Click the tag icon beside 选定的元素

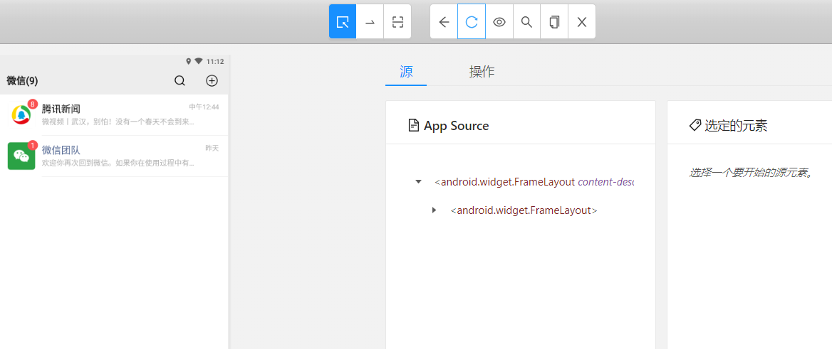[695, 126]
